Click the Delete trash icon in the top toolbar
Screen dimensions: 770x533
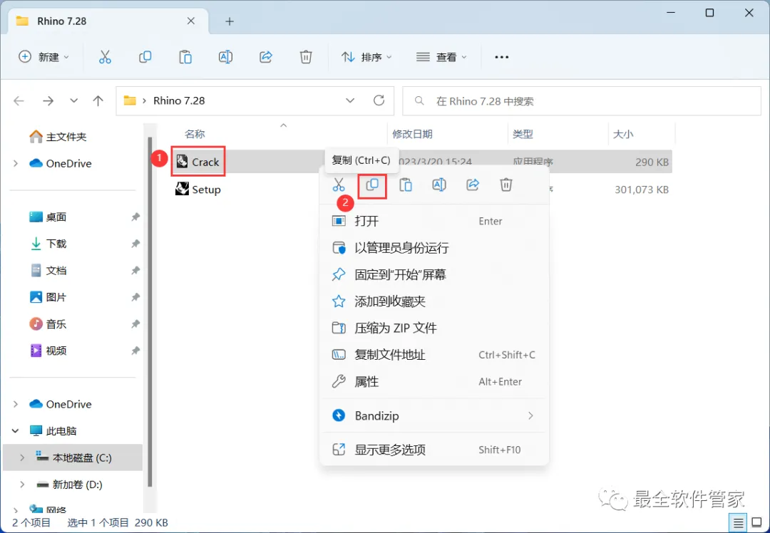[306, 57]
